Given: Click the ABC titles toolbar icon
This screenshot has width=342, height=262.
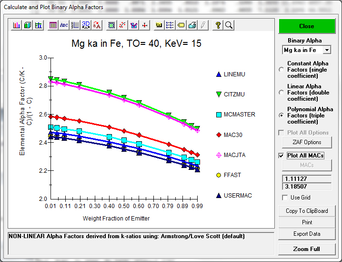Looking at the screenshot, I should coord(64,25).
